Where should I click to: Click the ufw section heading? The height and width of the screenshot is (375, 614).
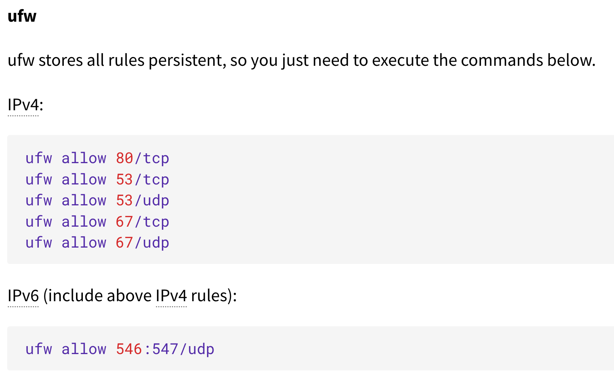click(22, 16)
